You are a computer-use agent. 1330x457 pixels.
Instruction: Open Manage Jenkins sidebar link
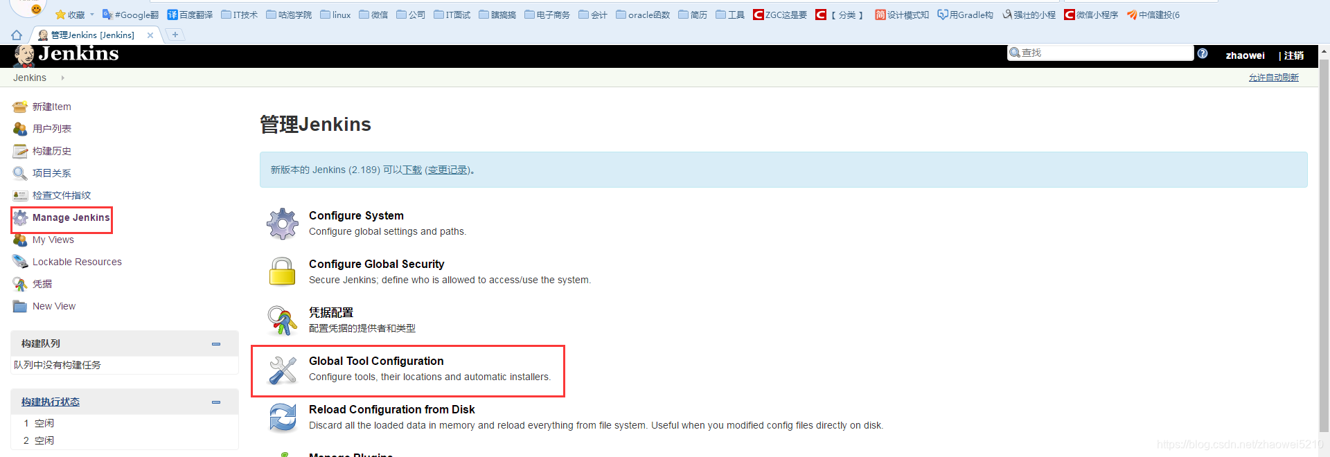71,217
